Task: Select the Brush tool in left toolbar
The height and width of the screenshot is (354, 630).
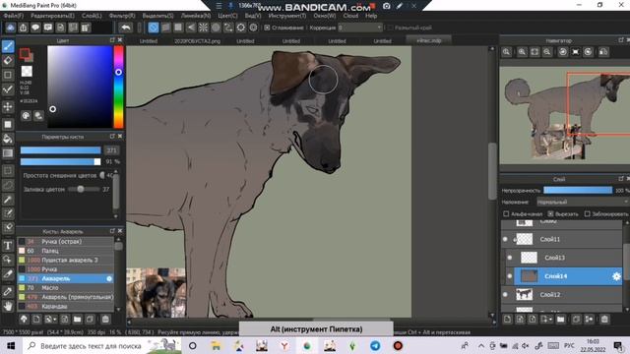Action: [8, 46]
